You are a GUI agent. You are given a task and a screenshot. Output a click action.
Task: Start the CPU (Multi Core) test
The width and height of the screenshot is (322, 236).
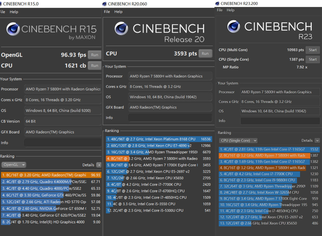tap(313, 50)
